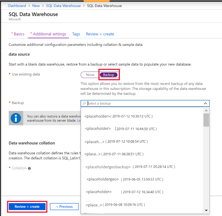Collapse the backup dropdown with chevron
The width and height of the screenshot is (222, 216).
coord(205,103)
